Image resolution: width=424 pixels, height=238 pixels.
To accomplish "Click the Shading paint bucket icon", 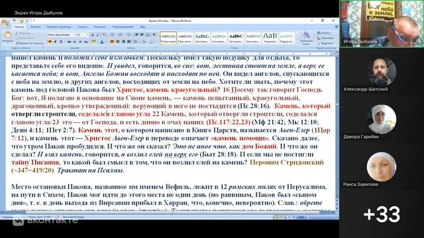I will point(144,42).
